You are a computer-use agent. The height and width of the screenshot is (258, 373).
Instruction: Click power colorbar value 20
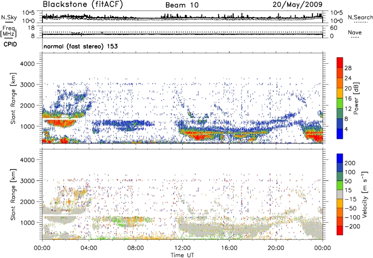pos(348,88)
